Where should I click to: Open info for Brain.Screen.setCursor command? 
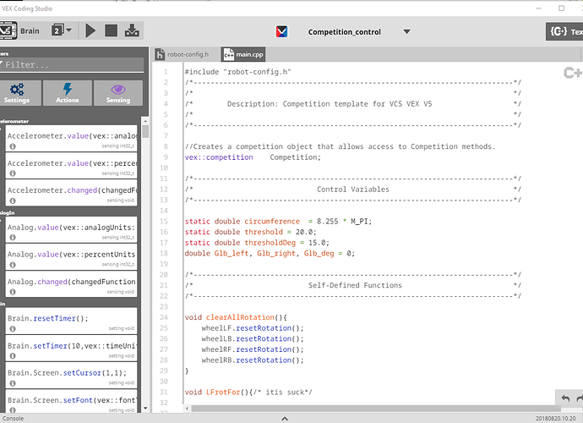point(13,383)
